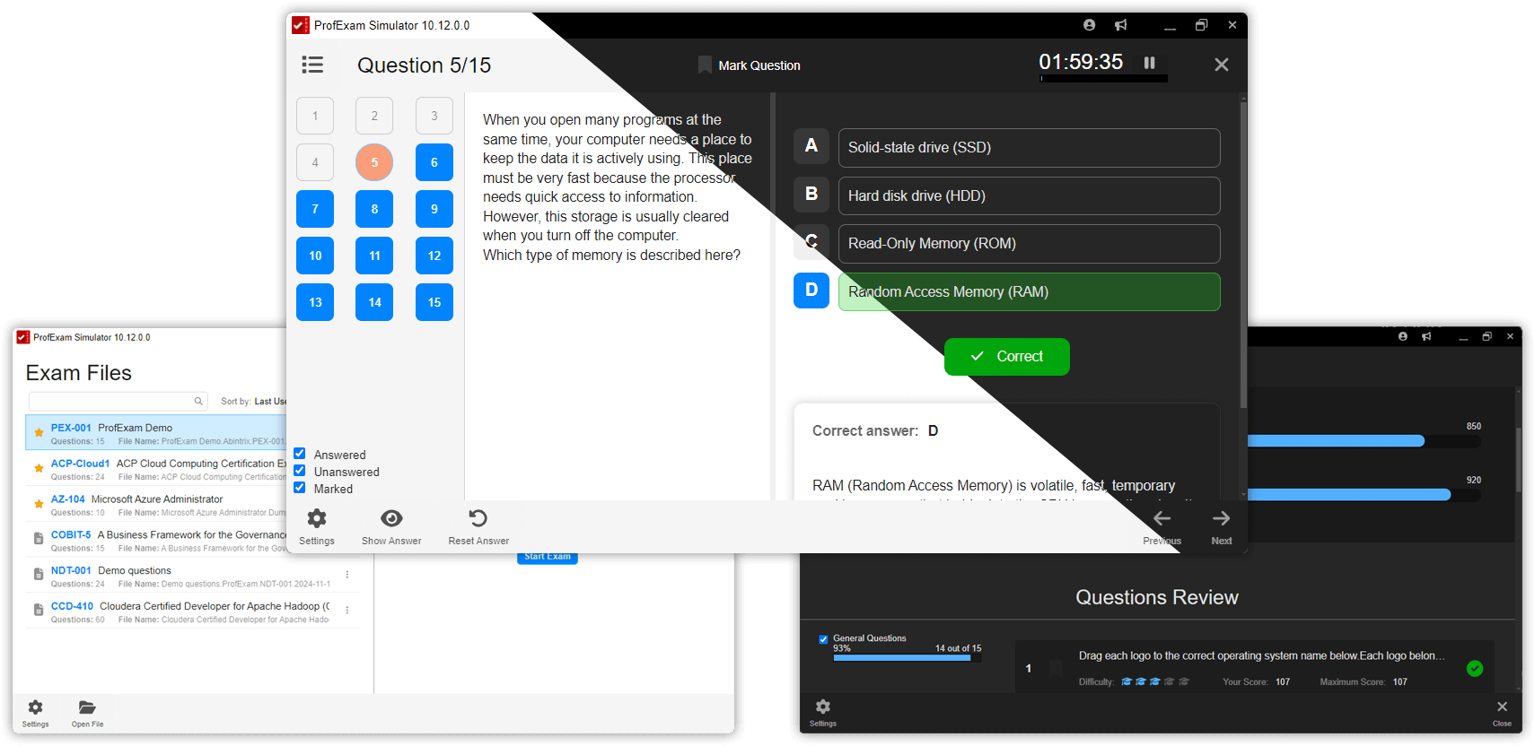Select the CCD-410 Cloudera exam file
Image resolution: width=1535 pixels, height=746 pixels.
[192, 612]
